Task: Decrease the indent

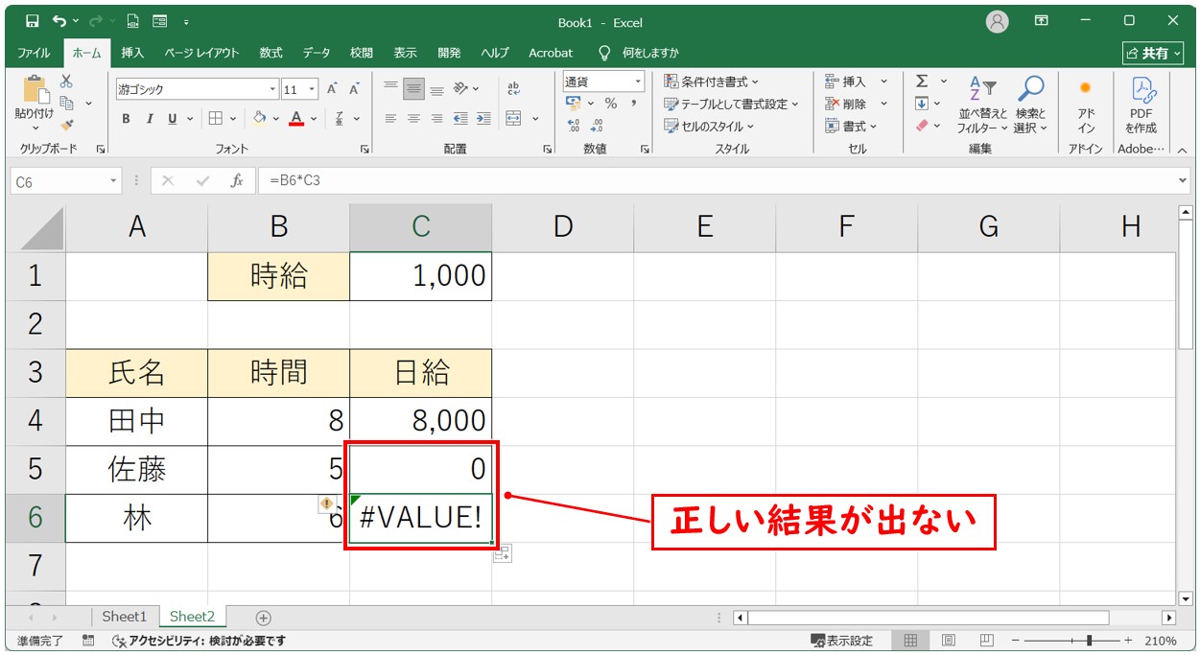Action: (x=460, y=119)
